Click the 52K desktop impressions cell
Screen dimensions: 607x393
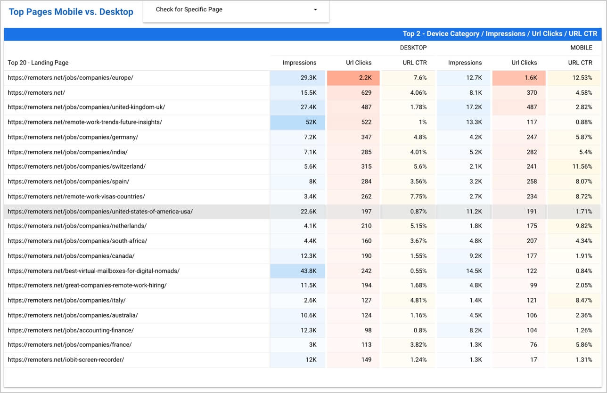(x=297, y=122)
